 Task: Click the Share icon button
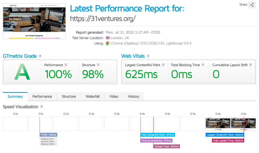252,5
